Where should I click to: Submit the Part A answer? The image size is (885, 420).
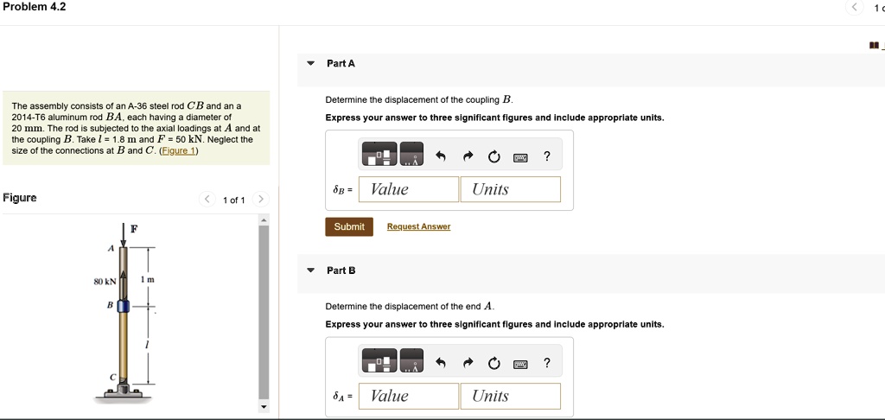pyautogui.click(x=349, y=226)
